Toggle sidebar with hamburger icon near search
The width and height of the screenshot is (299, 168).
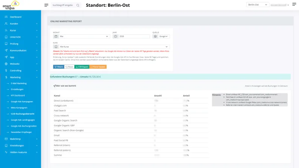(x=46, y=5)
